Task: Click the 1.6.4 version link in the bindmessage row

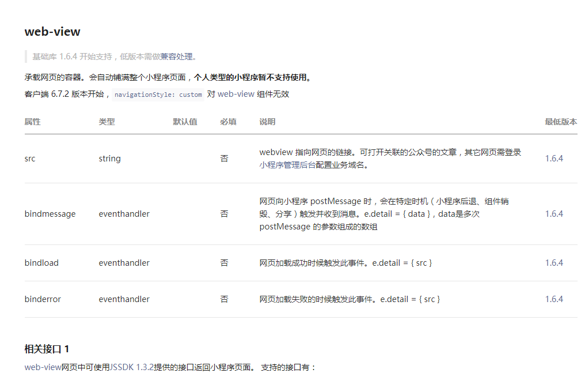Action: 554,214
